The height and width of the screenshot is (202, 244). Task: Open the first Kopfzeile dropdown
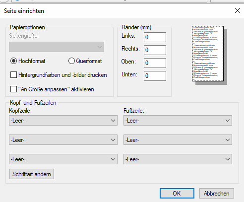(63, 121)
